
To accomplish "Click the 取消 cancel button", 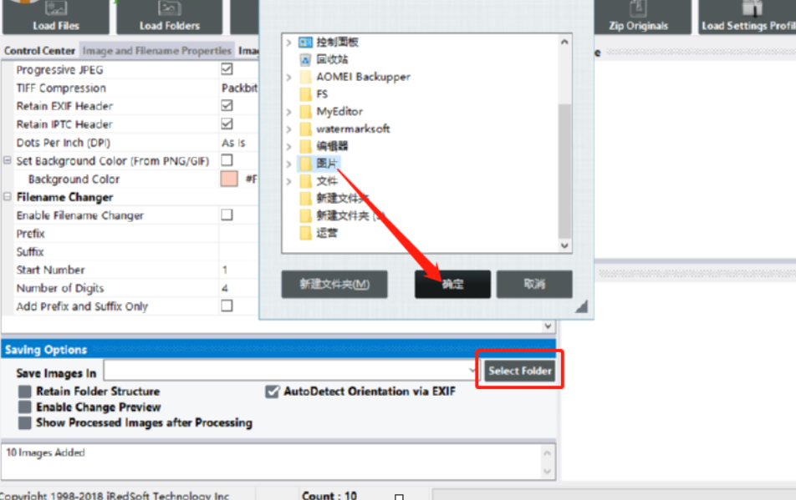I will click(534, 284).
